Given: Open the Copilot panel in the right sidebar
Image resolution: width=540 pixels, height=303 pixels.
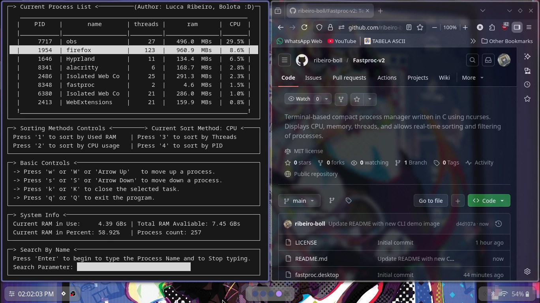Looking at the screenshot, I should click(x=527, y=56).
